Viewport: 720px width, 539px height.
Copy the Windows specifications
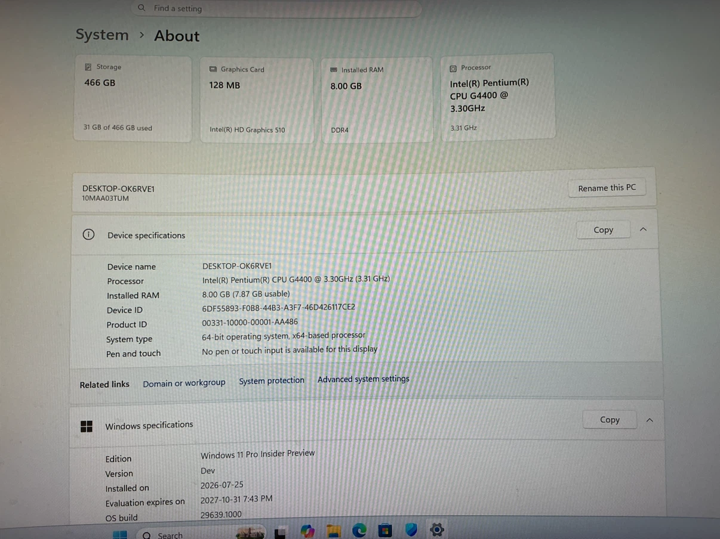tap(610, 420)
